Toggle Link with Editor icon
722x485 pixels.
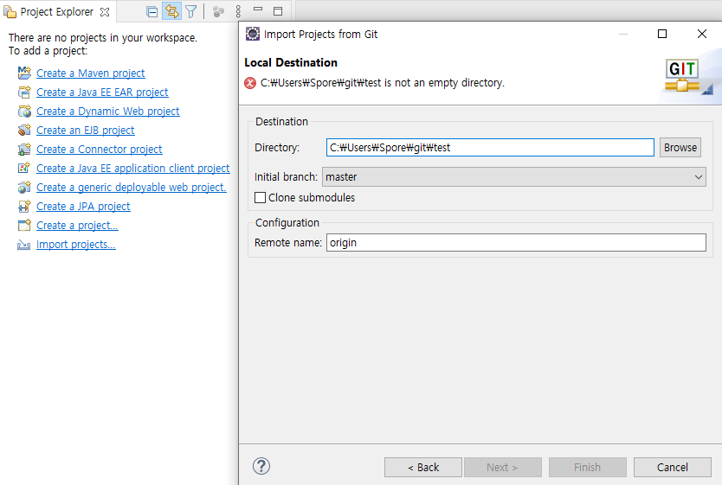click(x=171, y=11)
